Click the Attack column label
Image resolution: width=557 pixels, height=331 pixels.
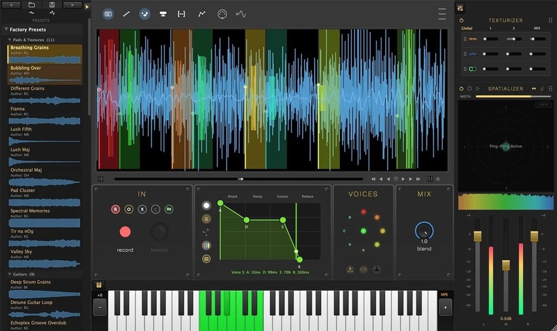pyautogui.click(x=233, y=197)
